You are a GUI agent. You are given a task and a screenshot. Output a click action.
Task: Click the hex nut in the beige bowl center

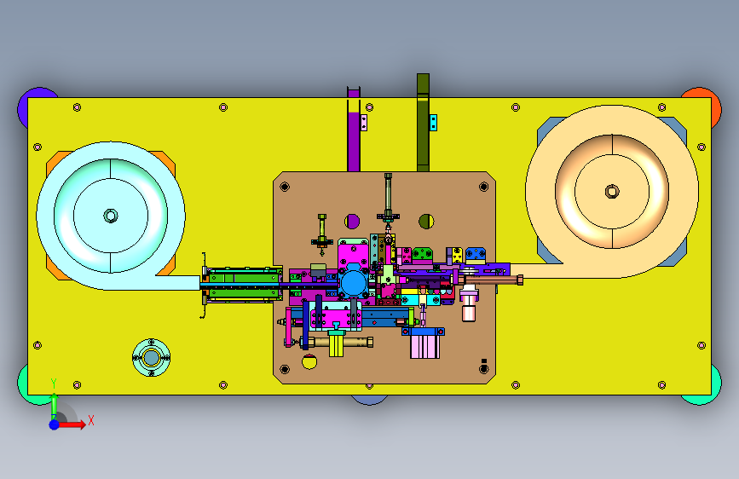612,192
